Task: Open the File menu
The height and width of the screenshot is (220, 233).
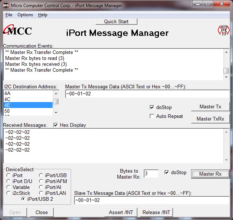Action: coord(9,15)
